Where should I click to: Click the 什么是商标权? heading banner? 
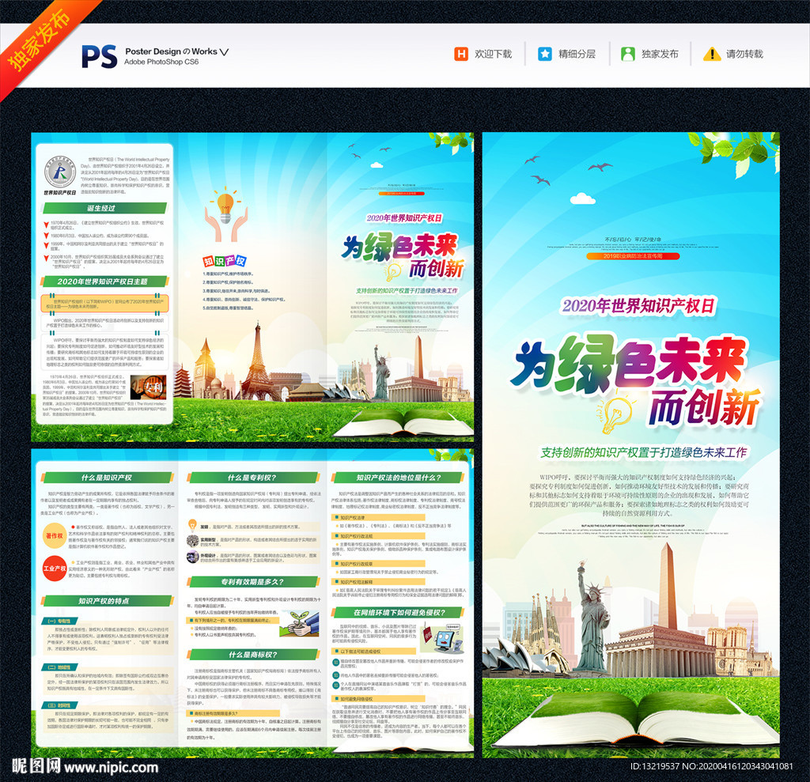[253, 655]
